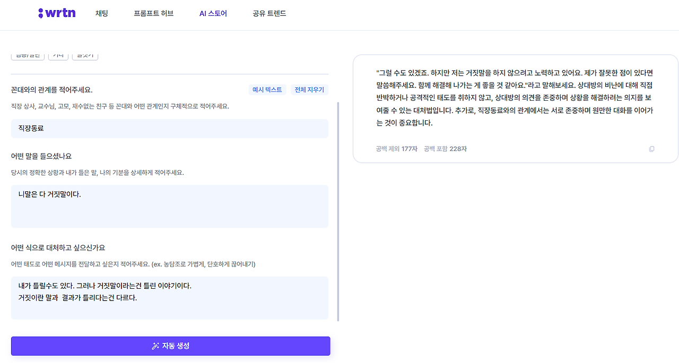Click the magic wand icon on 자동 생성
The height and width of the screenshot is (363, 679).
click(x=155, y=346)
